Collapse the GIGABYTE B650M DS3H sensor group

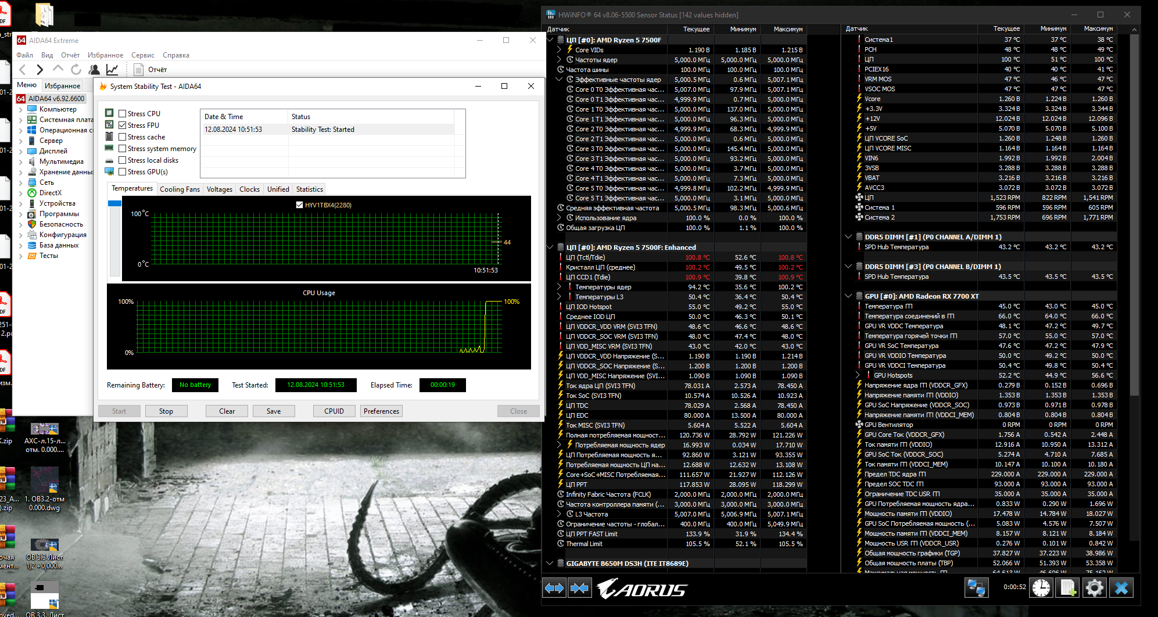point(550,564)
